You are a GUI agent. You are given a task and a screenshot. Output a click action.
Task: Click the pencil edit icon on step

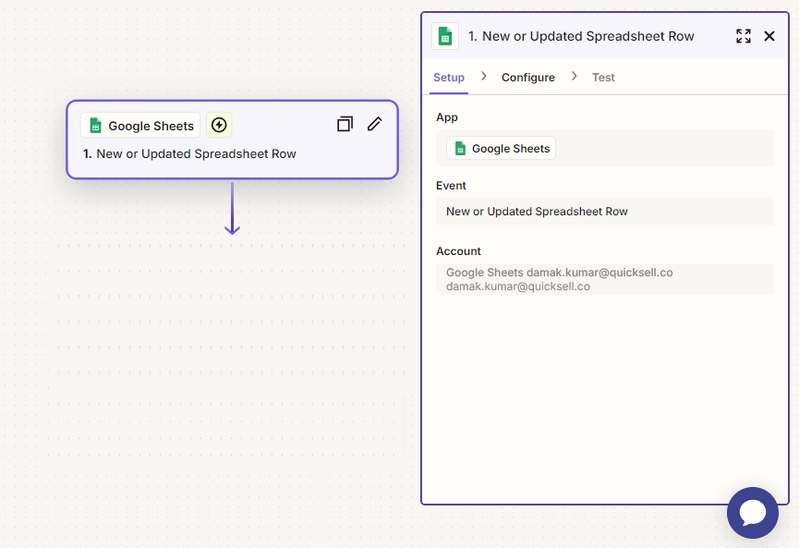(374, 124)
